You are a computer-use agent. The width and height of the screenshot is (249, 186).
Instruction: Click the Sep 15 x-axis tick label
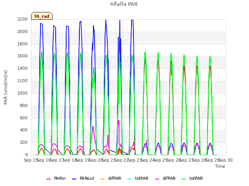click(31, 160)
